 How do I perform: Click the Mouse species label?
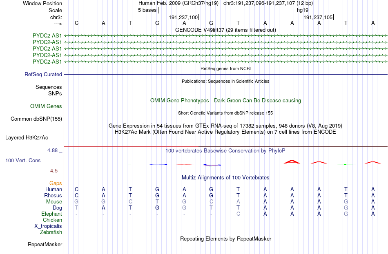click(x=54, y=202)
